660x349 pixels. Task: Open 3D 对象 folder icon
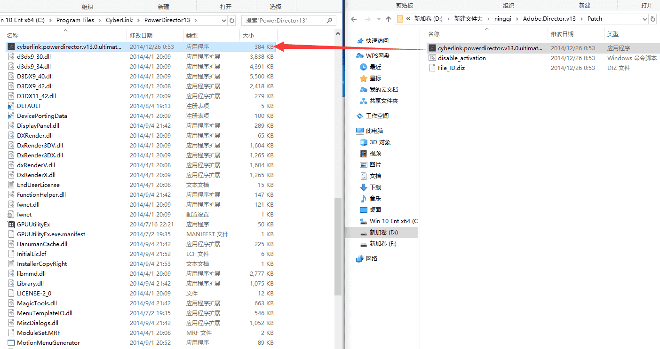click(x=363, y=142)
